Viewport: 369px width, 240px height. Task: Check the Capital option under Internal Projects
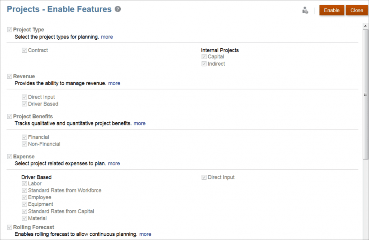(x=204, y=57)
